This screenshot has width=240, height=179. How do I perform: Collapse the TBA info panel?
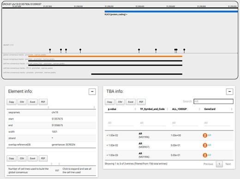pyautogui.click(x=229, y=92)
